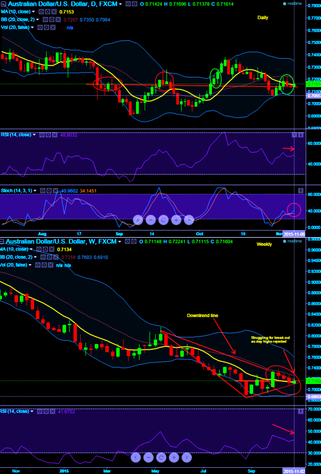Collapse the Weekly chart legend with minus box
The image size is (321, 474).
[2, 242]
